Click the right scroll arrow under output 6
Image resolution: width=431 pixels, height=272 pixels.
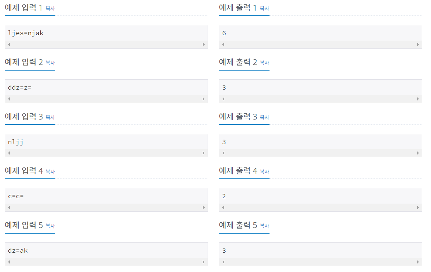point(418,44)
